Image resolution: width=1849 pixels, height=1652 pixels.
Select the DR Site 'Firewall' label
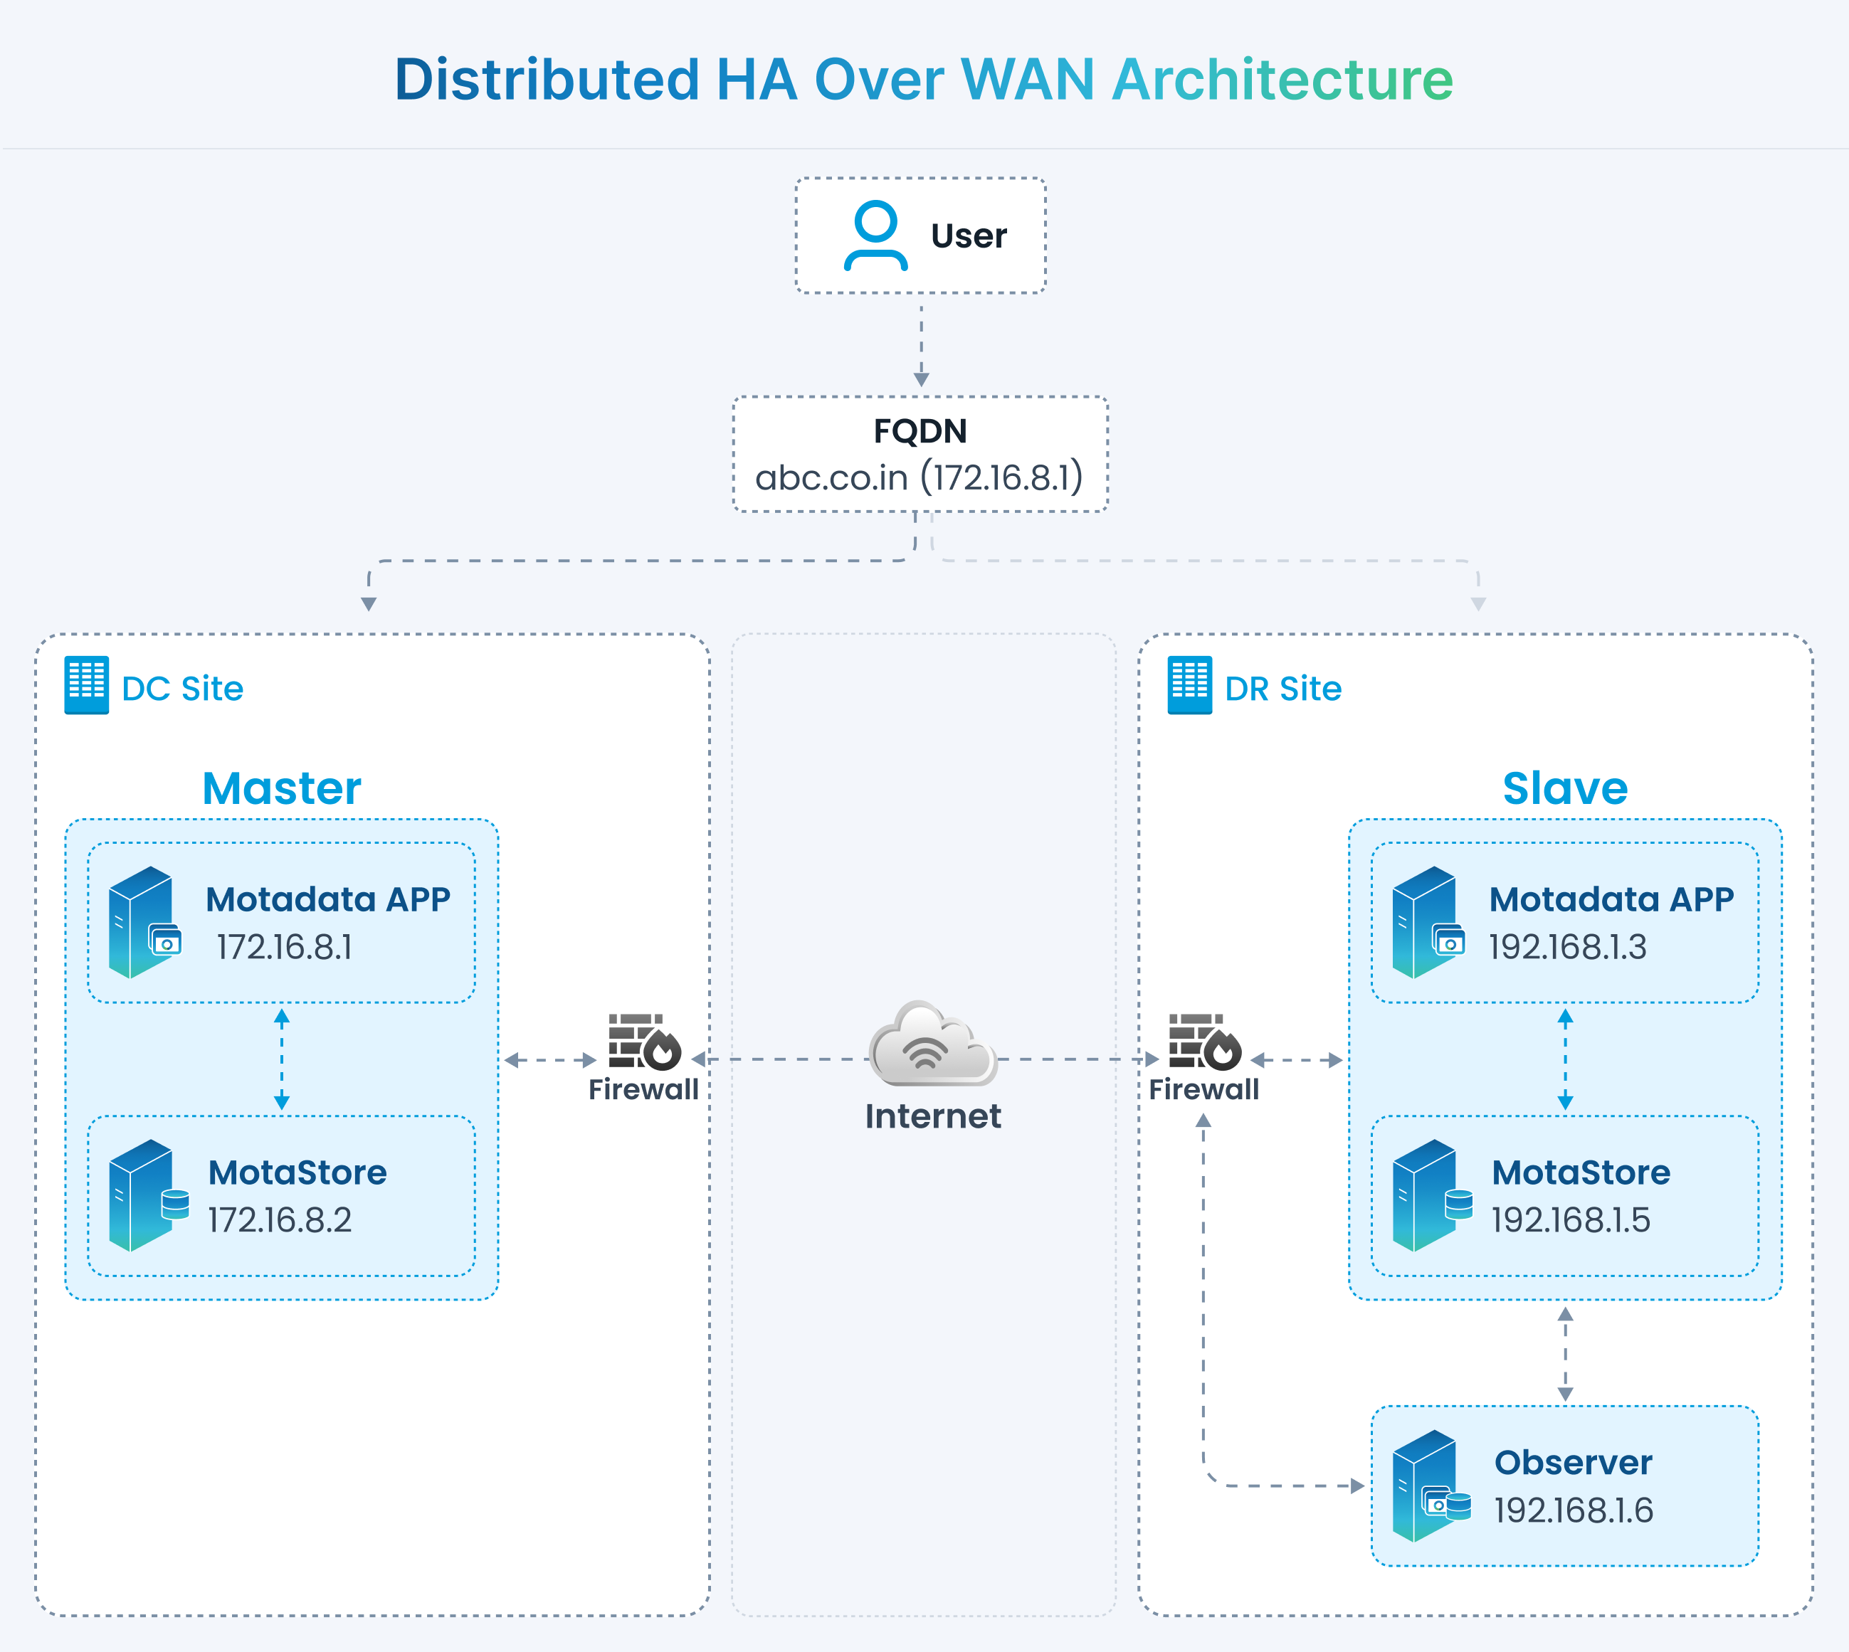[x=1204, y=1089]
